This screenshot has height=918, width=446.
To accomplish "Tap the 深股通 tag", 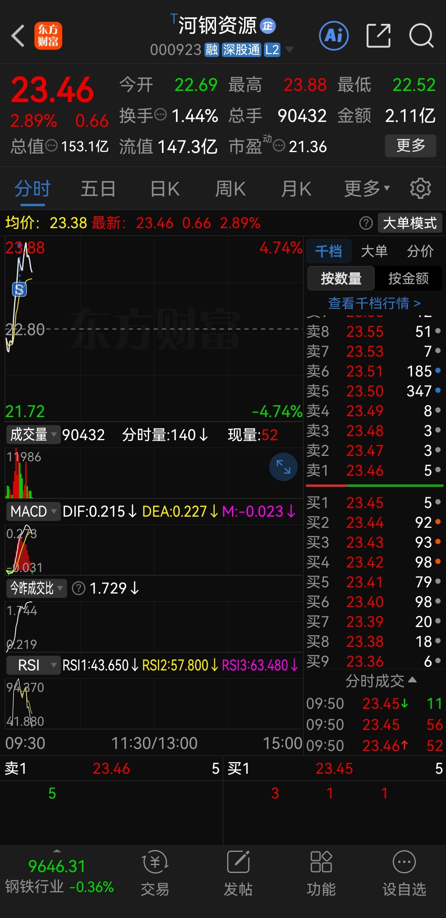I will click(242, 50).
